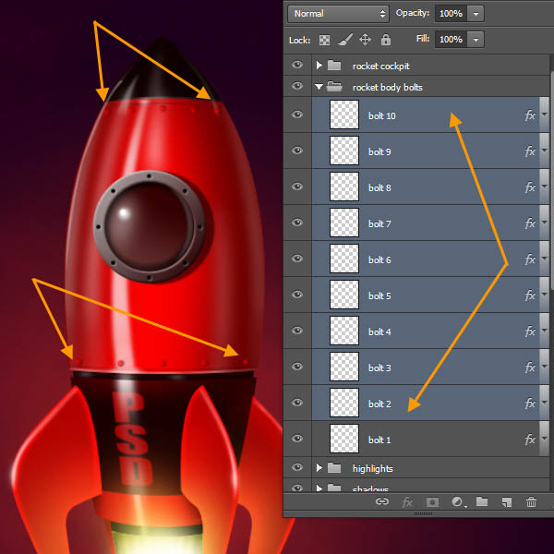The height and width of the screenshot is (554, 554).
Task: Toggle visibility of the bolt 5 layer
Action: coord(296,295)
